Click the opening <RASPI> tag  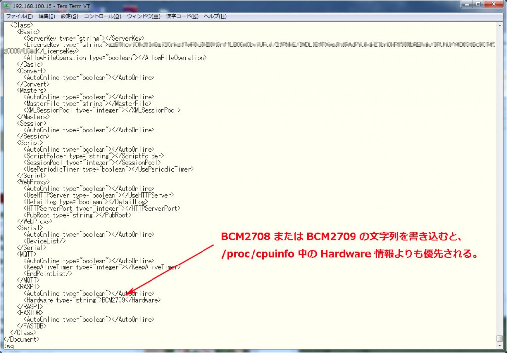pyautogui.click(x=28, y=287)
